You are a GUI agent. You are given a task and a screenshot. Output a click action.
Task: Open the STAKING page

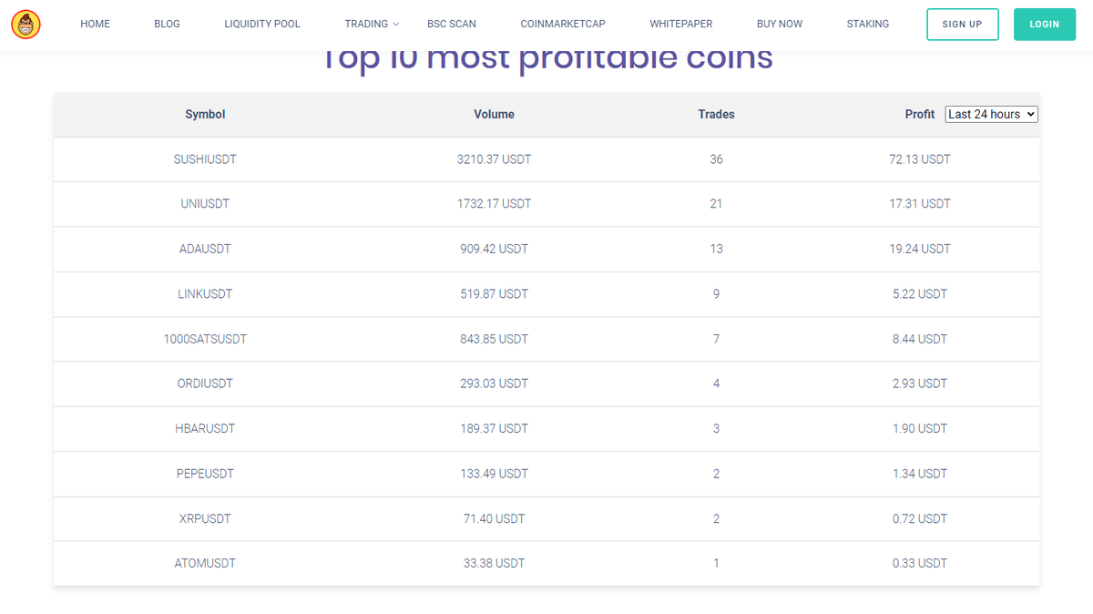(x=868, y=24)
